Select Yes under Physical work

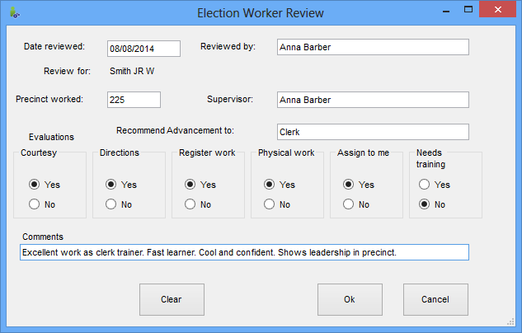(269, 185)
